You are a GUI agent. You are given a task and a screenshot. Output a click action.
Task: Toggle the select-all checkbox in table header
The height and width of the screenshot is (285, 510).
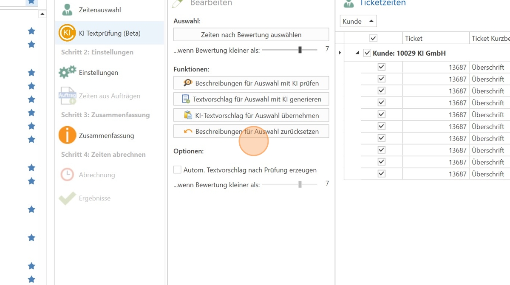coord(373,38)
